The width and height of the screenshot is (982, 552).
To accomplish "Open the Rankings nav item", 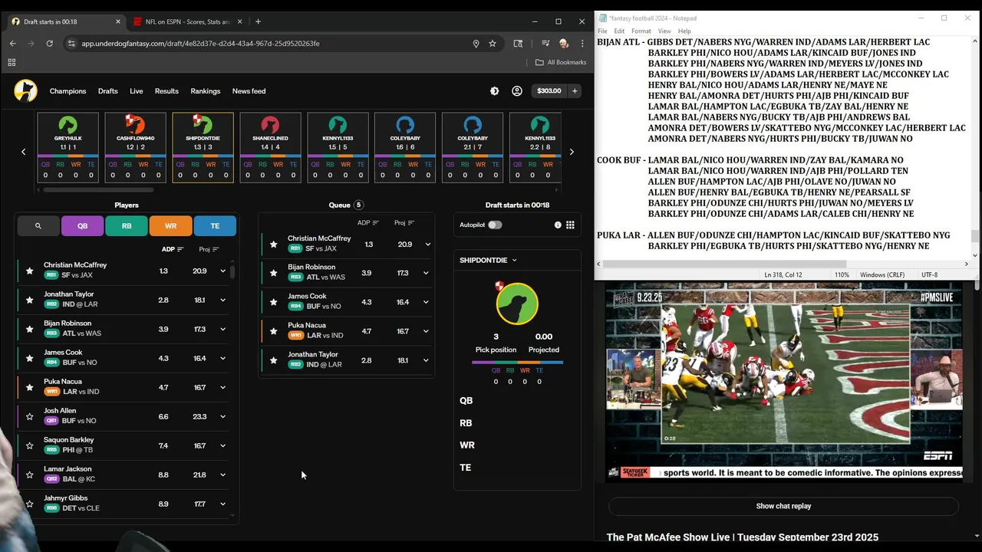I will coord(206,91).
